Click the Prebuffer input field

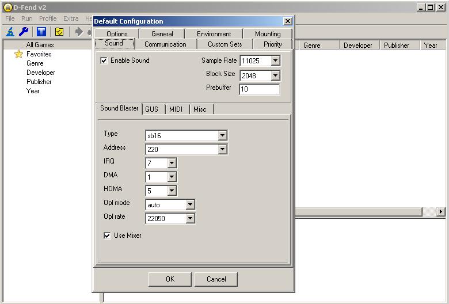coord(260,89)
